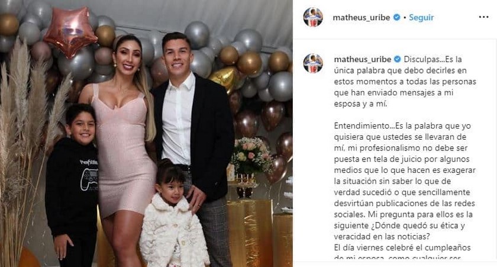The width and height of the screenshot is (497, 267).
Task: Click the flower bouquet on the table
Action: (251, 155)
